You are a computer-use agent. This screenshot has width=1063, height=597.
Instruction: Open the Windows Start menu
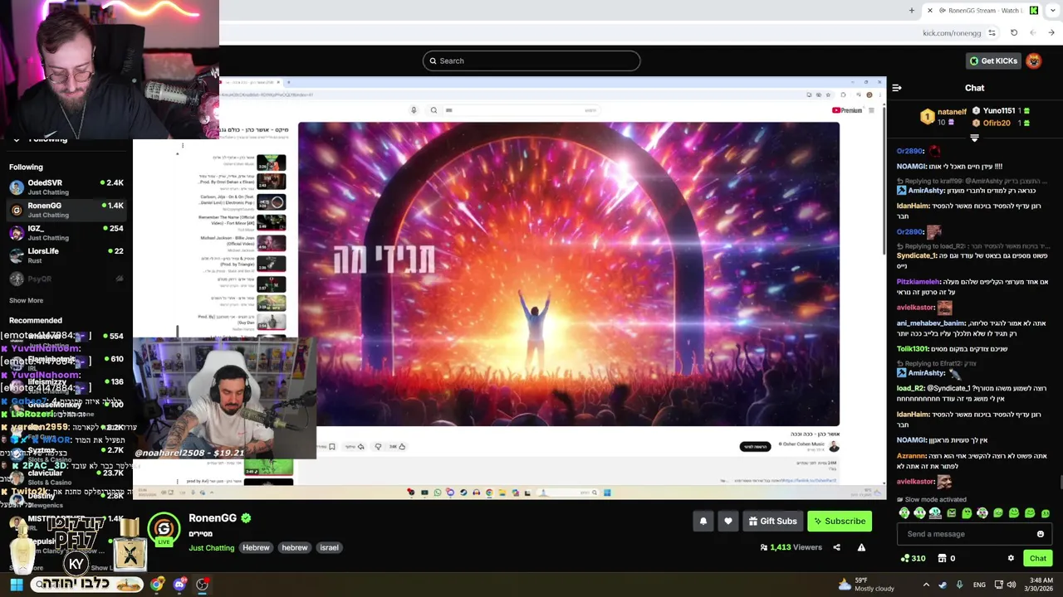tap(16, 585)
